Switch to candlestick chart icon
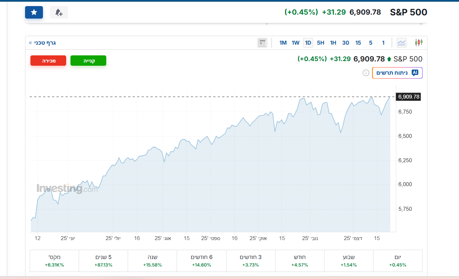Viewport: 459px width, 279px height. [419, 43]
